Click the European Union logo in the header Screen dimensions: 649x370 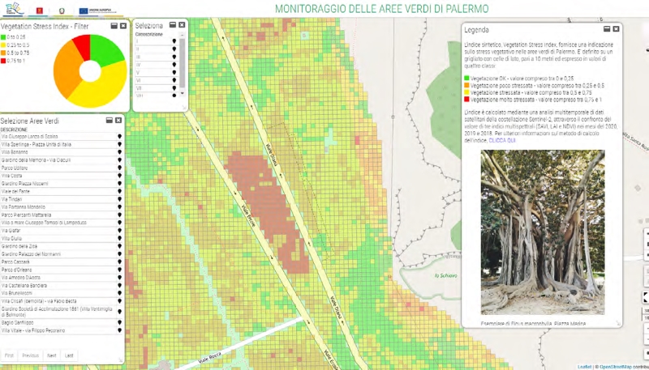click(97, 11)
